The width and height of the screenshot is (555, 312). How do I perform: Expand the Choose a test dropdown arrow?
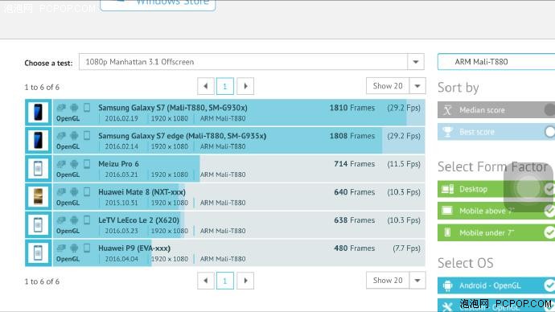416,62
